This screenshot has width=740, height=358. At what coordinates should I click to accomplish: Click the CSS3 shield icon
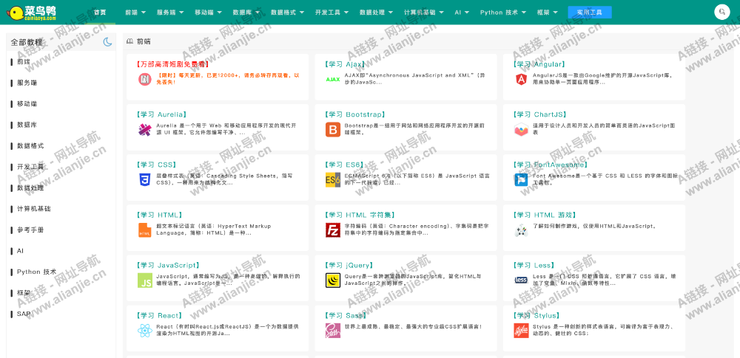144,180
